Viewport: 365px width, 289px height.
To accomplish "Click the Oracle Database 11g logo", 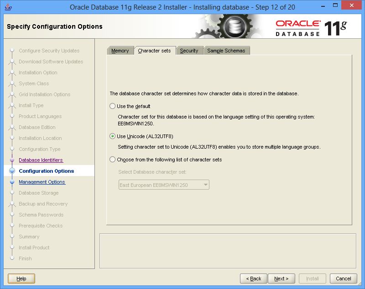I will pos(312,28).
